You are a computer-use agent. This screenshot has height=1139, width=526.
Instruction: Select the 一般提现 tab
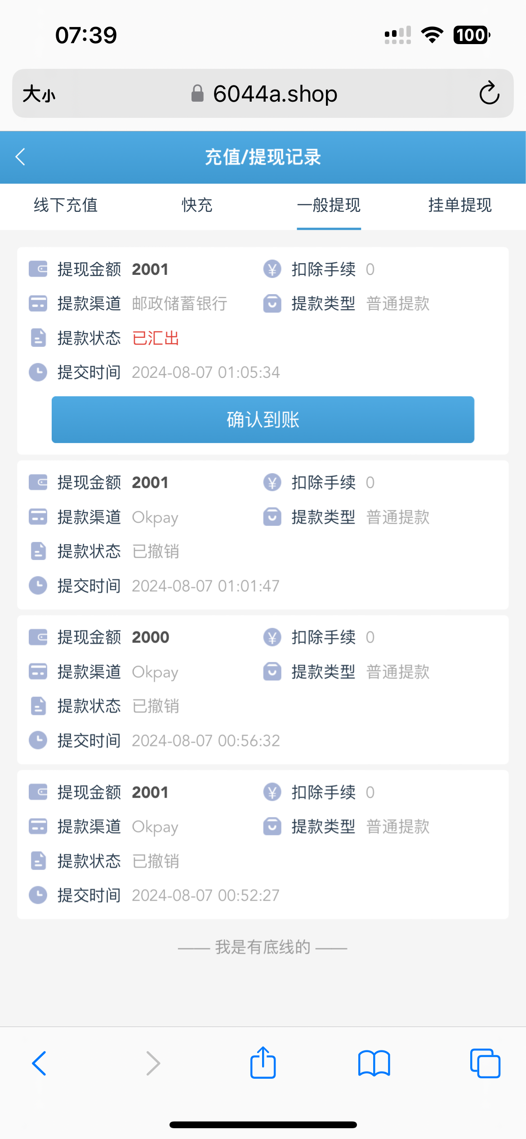329,205
